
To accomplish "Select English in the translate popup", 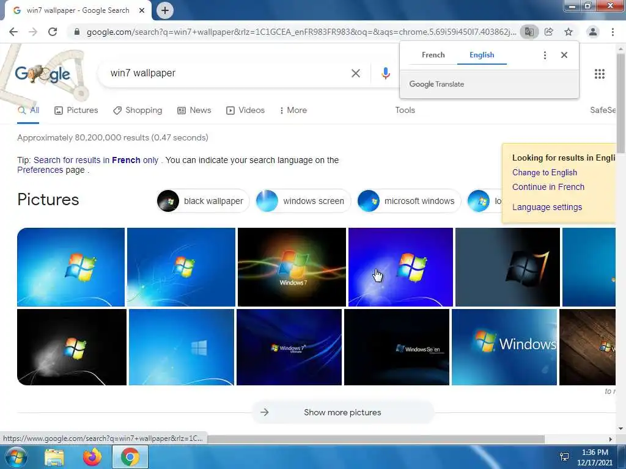I will (x=482, y=55).
